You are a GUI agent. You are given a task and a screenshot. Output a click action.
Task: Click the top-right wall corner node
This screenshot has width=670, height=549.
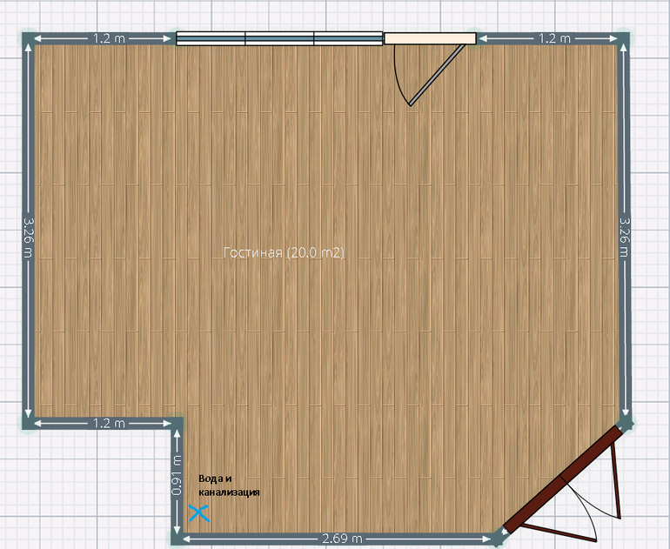(623, 39)
